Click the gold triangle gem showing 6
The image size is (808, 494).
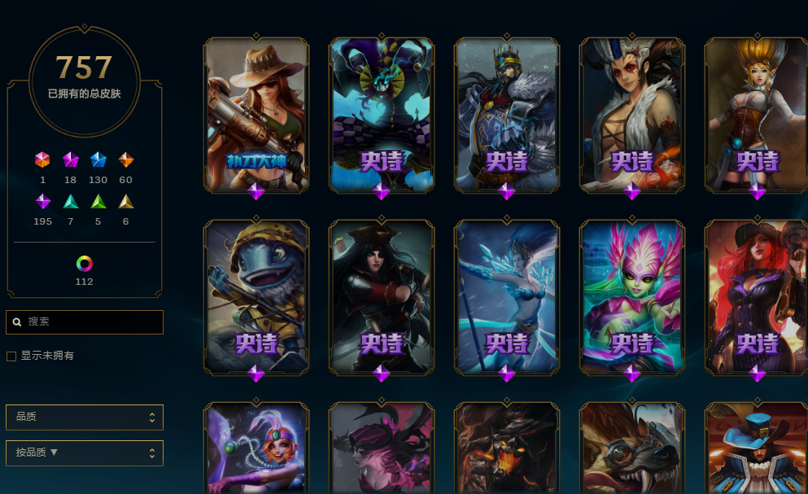tap(126, 201)
